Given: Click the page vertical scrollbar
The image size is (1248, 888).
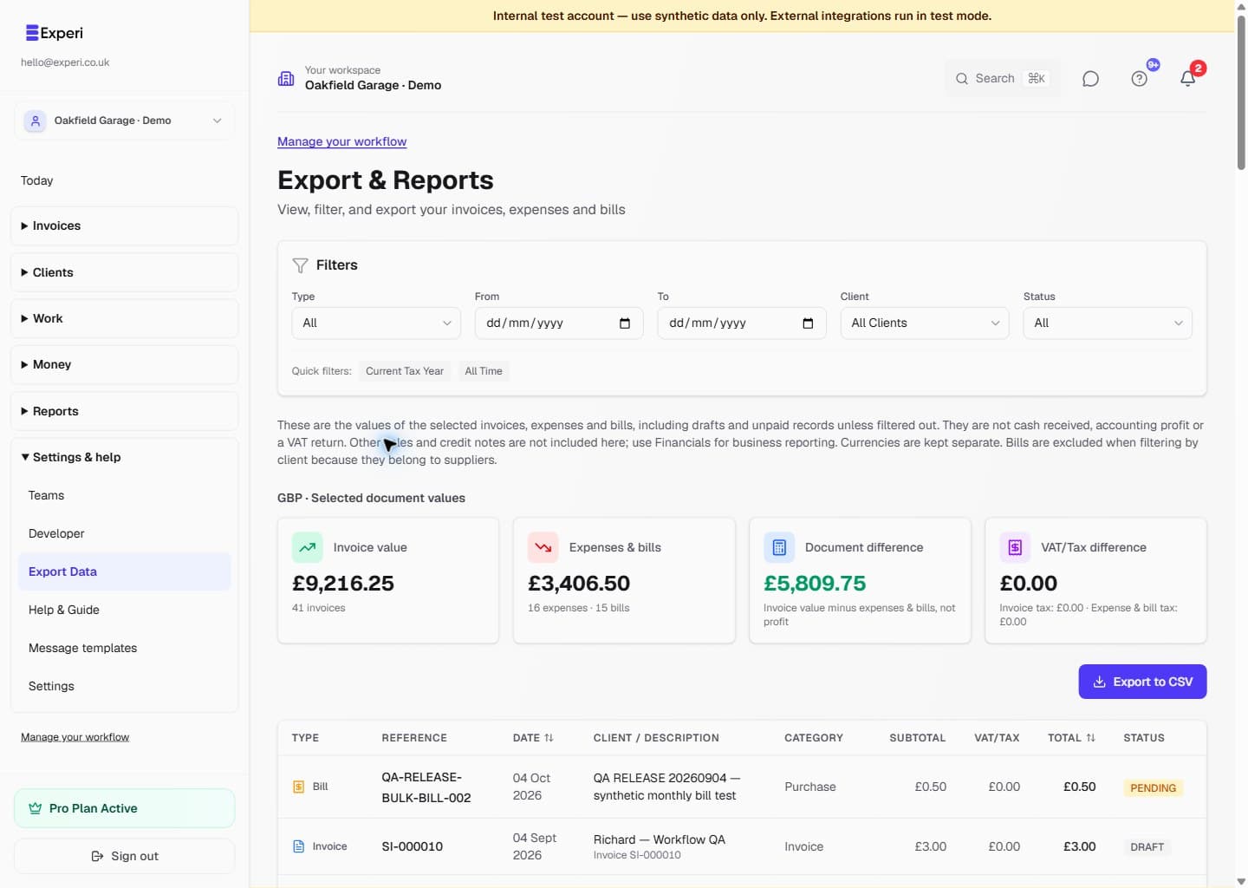Looking at the screenshot, I should tap(1241, 93).
